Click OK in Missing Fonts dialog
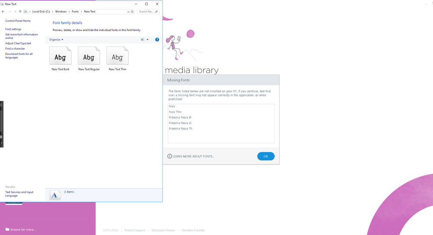 266,156
